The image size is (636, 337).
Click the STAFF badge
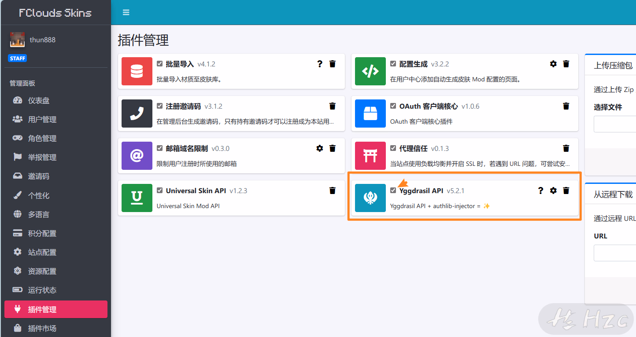(x=18, y=58)
